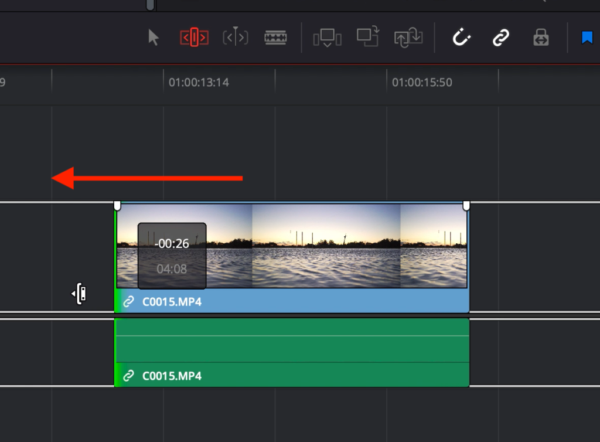600x442 pixels.
Task: Click the link icon on the video clip
Action: [x=128, y=302]
